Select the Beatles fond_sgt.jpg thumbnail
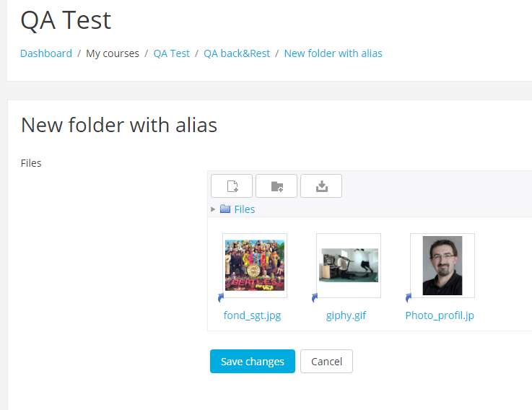The height and width of the screenshot is (410, 532). [x=255, y=266]
